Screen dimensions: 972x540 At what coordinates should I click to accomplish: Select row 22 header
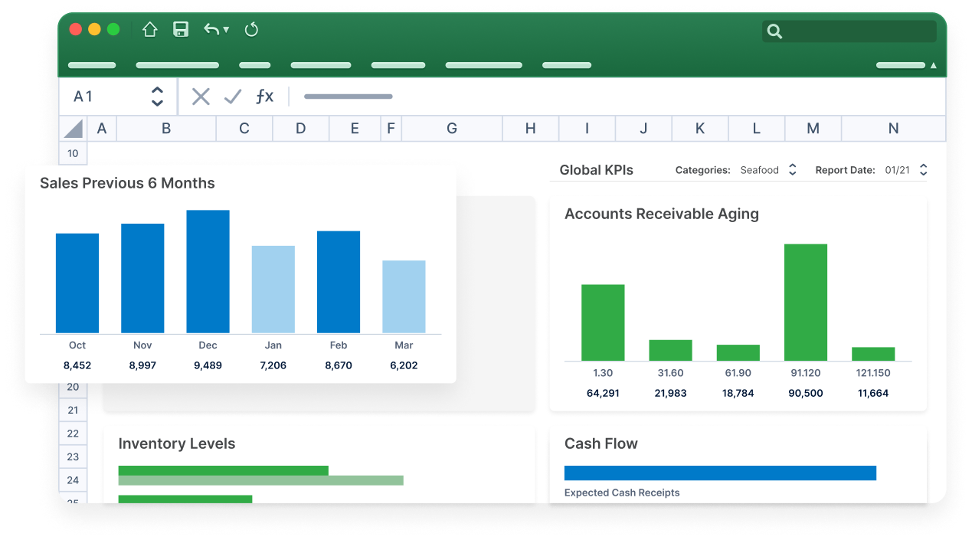tap(73, 433)
